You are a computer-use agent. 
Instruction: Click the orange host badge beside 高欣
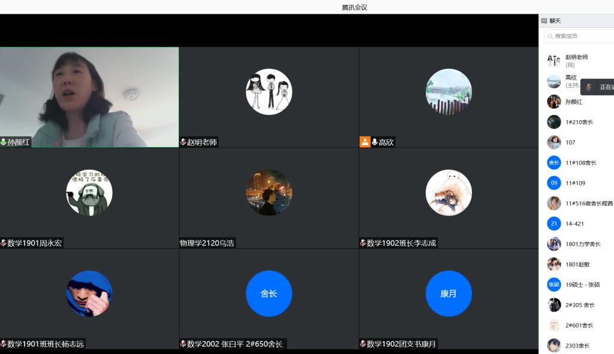365,142
